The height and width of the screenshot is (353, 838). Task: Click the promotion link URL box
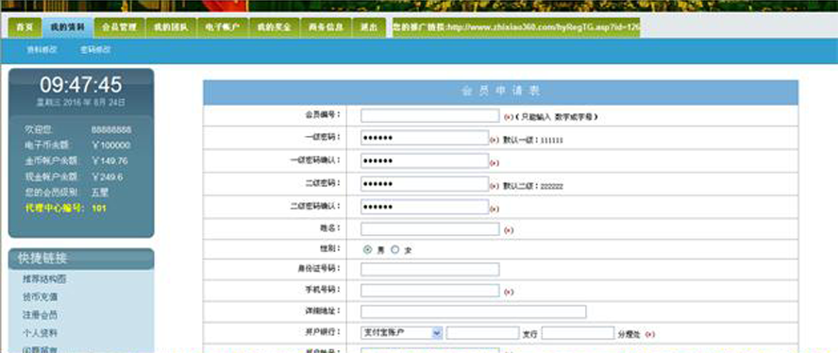pos(516,27)
